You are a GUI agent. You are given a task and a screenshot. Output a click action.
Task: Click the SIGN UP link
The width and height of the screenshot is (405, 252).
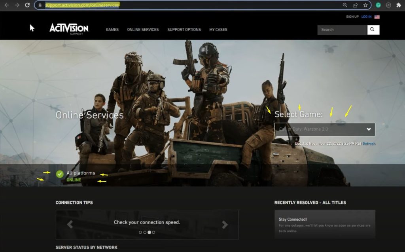tap(352, 17)
